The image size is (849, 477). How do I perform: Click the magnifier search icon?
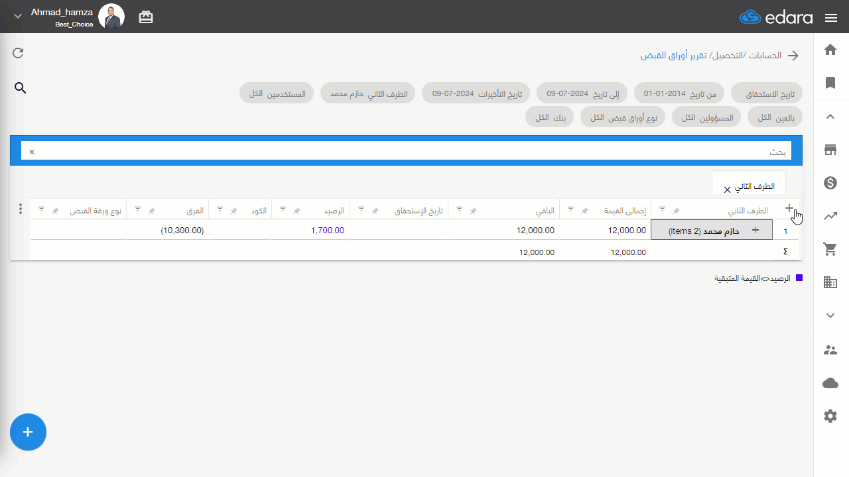(x=21, y=88)
